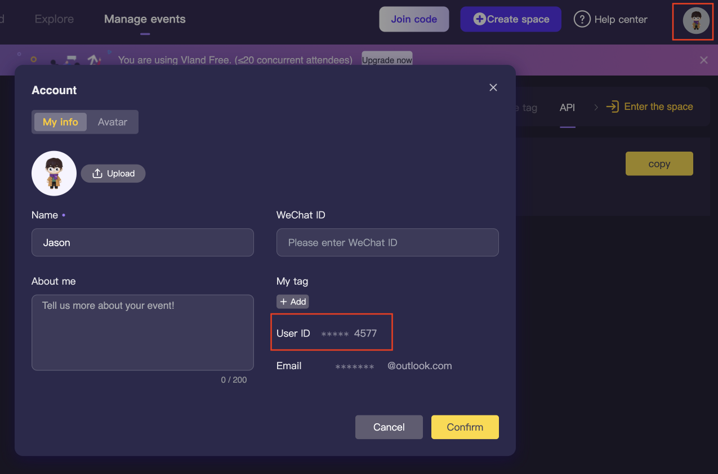Close the Account dialog with the X
The width and height of the screenshot is (718, 474).
click(x=493, y=87)
